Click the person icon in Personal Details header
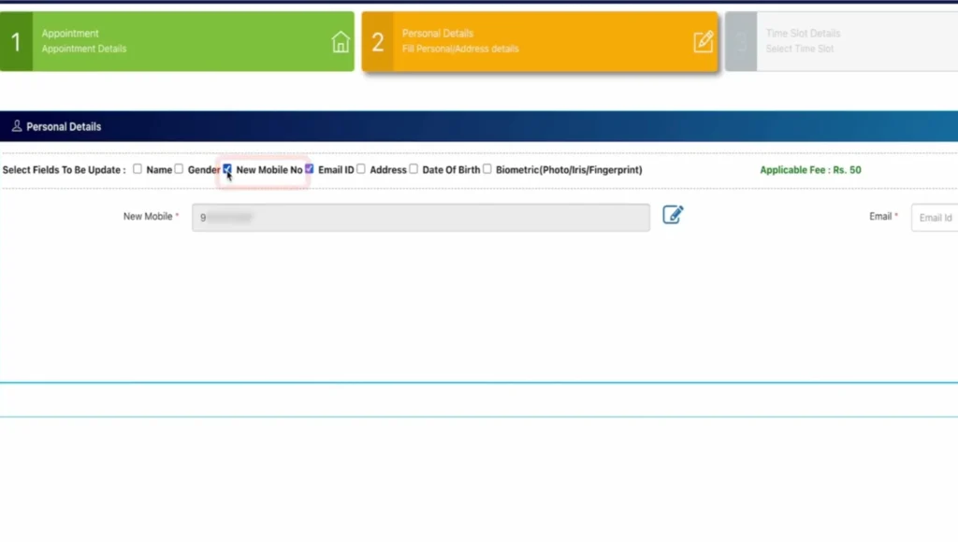Image resolution: width=958 pixels, height=542 pixels. pyautogui.click(x=17, y=126)
